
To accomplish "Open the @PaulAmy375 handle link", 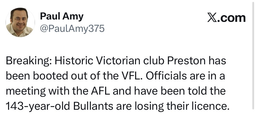I will pyautogui.click(x=72, y=29).
